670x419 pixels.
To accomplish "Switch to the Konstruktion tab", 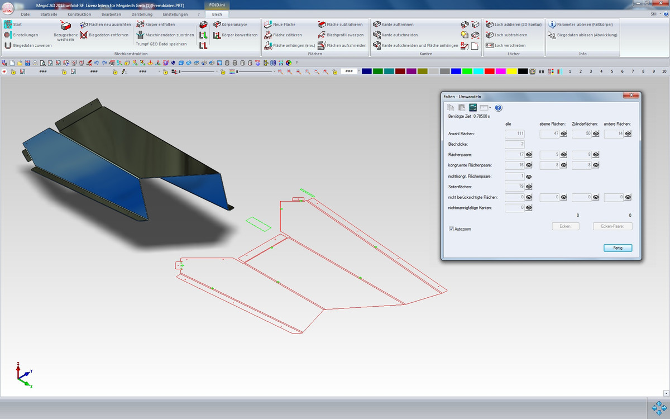I will pos(79,14).
